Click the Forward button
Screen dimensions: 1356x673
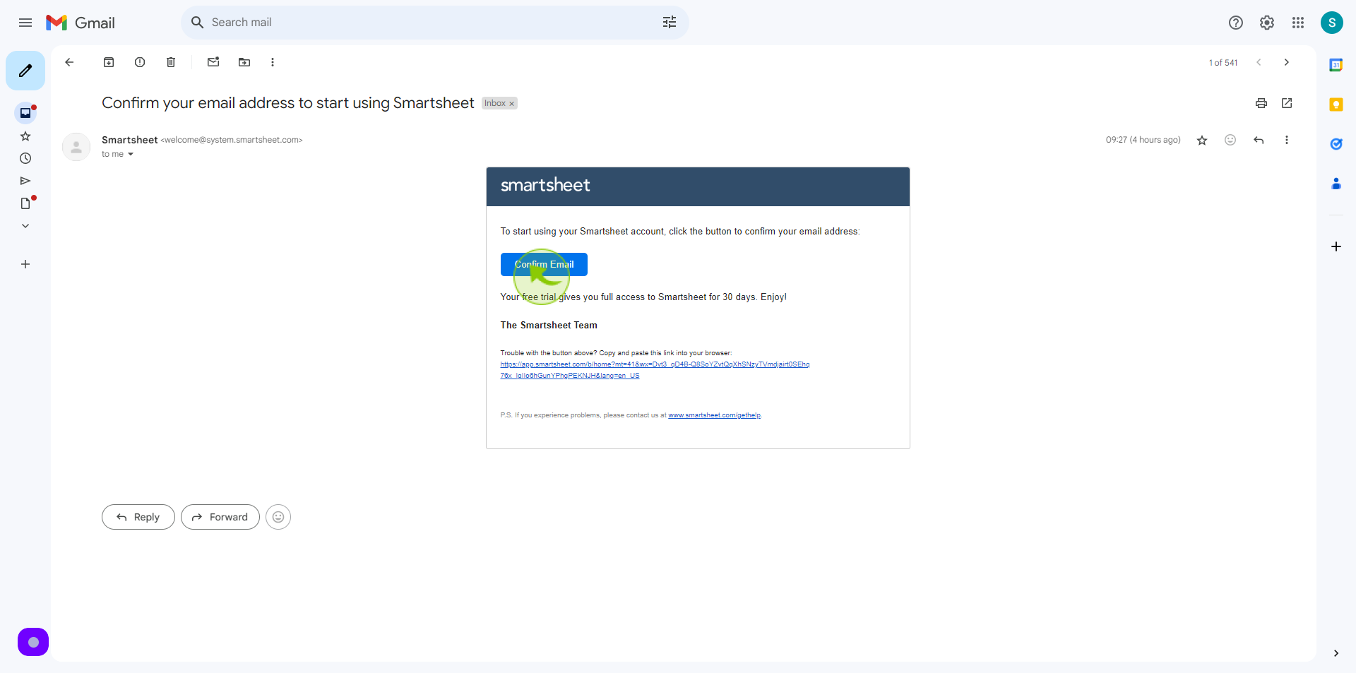220,517
